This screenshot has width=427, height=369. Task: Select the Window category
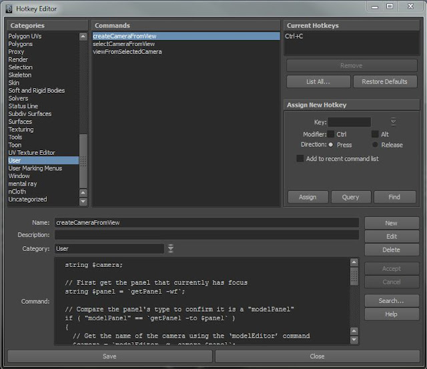(43, 176)
